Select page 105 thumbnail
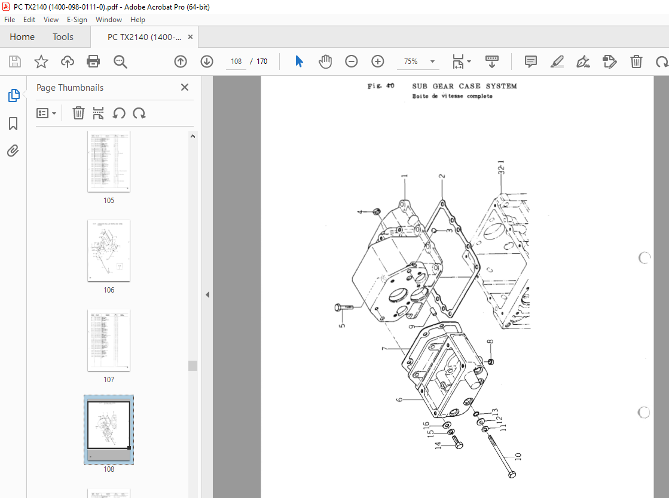669x498 pixels. coord(109,161)
